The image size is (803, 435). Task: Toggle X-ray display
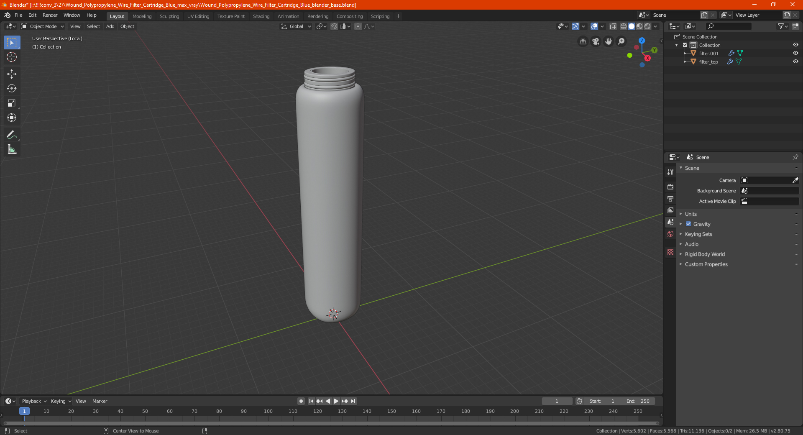[613, 26]
